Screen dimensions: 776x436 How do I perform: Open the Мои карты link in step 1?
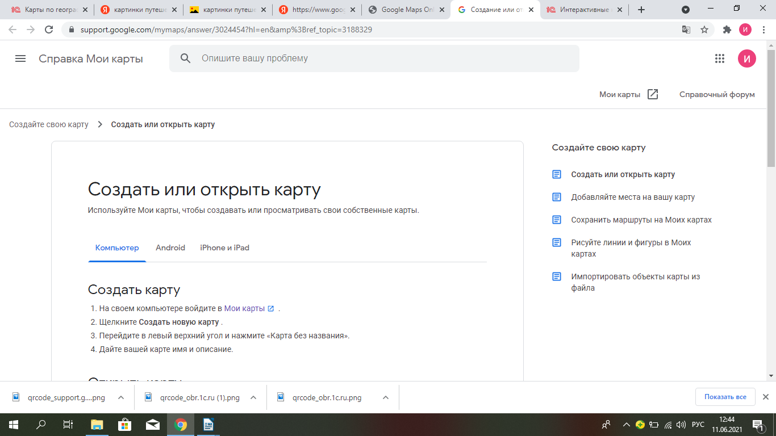245,308
